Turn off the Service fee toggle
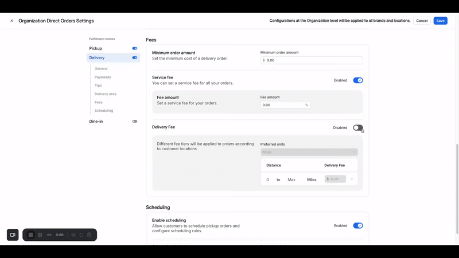Viewport: 459px width, 258px height. (x=357, y=80)
